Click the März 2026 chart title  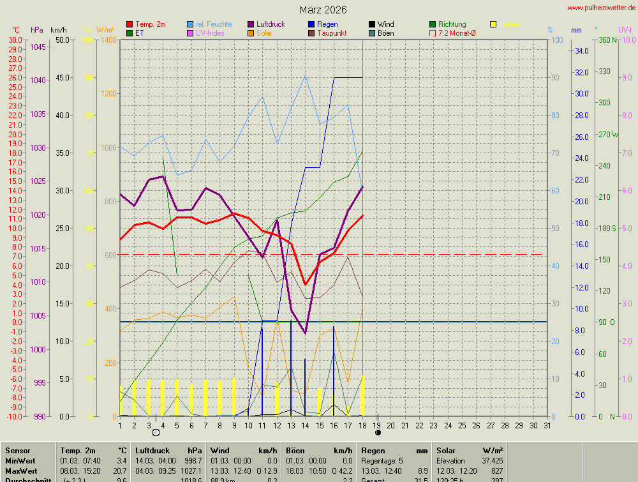click(x=323, y=10)
